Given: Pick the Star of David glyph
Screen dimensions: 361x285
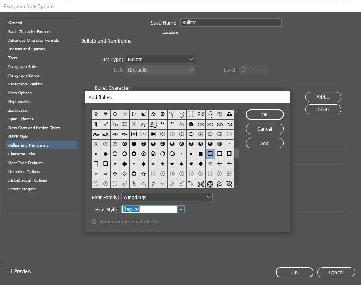Looking at the screenshot, I should [x=125, y=114].
